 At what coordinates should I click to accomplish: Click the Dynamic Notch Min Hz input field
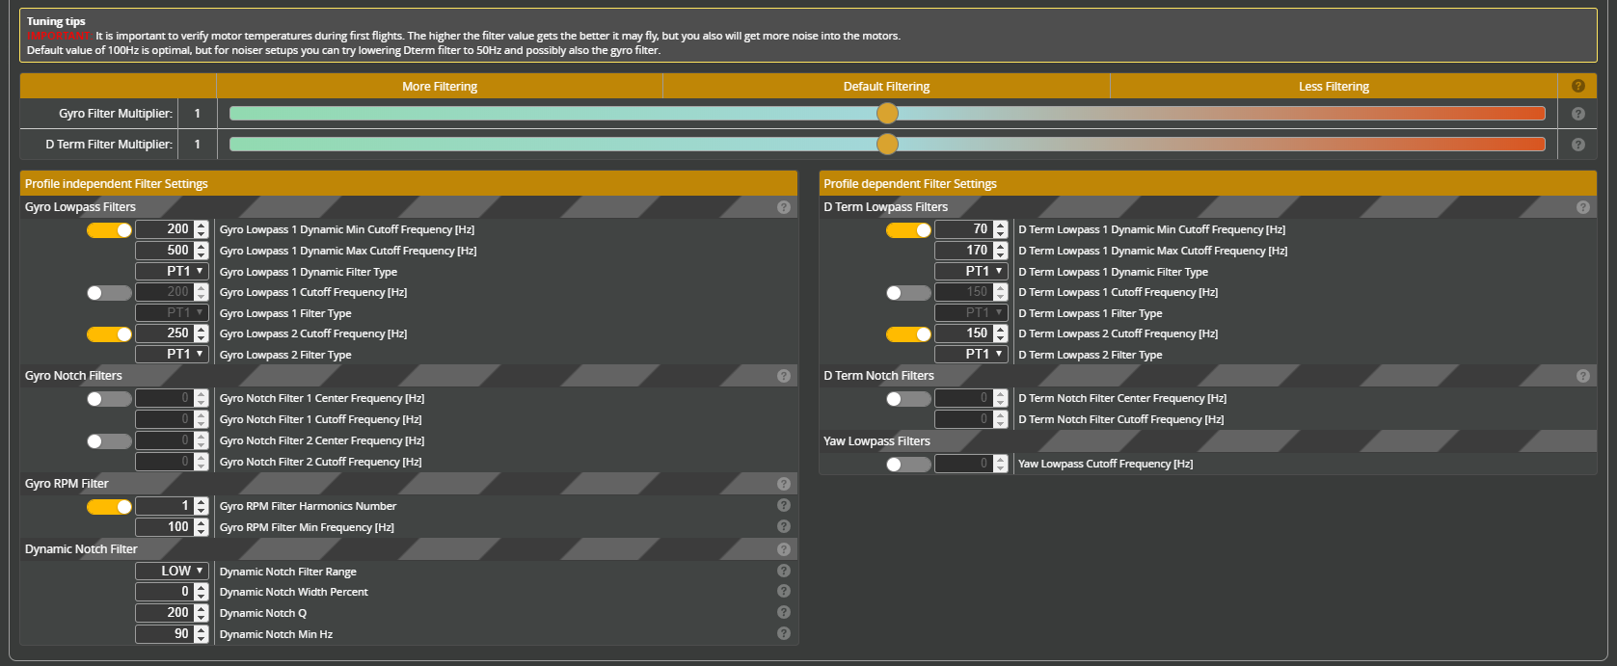(165, 634)
